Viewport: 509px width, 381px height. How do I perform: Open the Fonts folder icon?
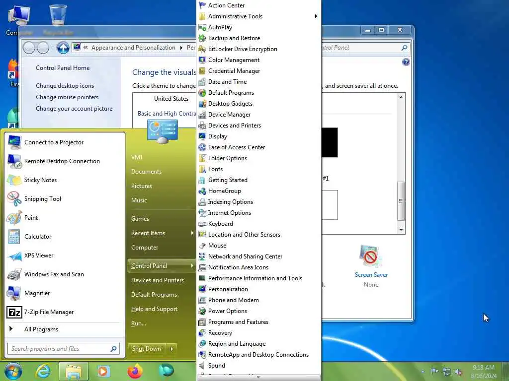coord(202,169)
